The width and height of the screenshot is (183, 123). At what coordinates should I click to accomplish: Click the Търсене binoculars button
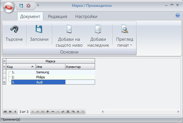click(14, 34)
